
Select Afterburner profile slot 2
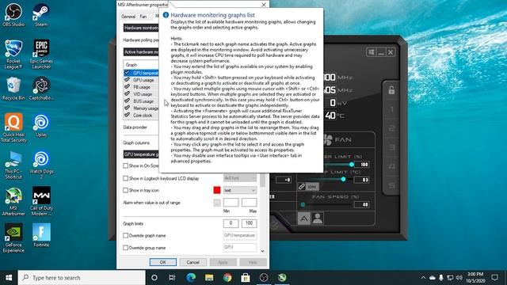point(391,128)
